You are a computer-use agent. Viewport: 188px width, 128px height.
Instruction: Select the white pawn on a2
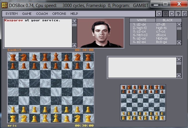click(x=13, y=109)
